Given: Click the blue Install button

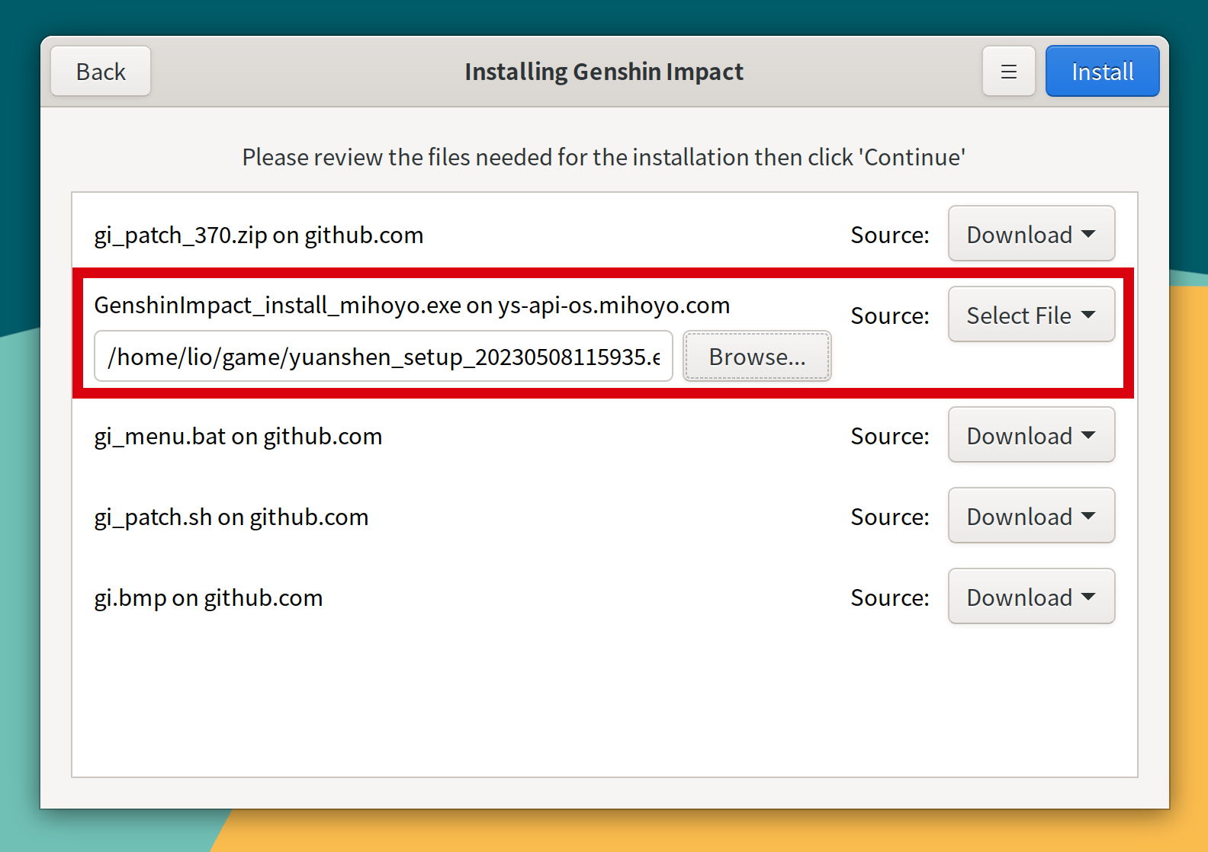Looking at the screenshot, I should 1102,72.
